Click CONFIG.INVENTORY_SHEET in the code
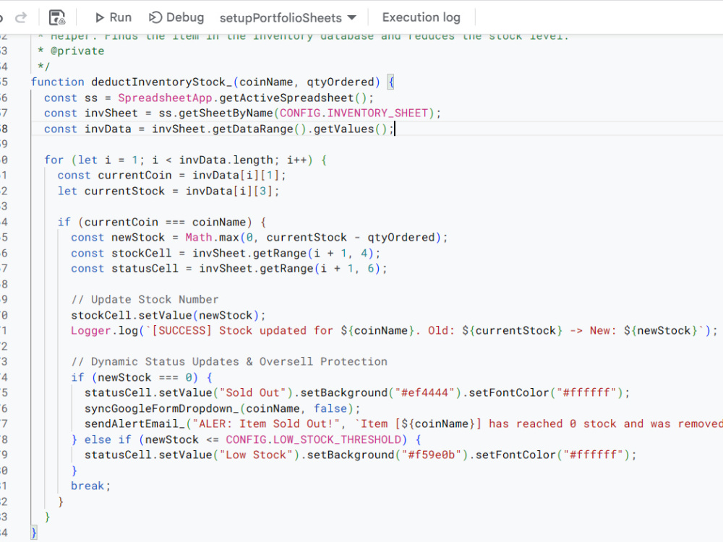 pyautogui.click(x=354, y=113)
